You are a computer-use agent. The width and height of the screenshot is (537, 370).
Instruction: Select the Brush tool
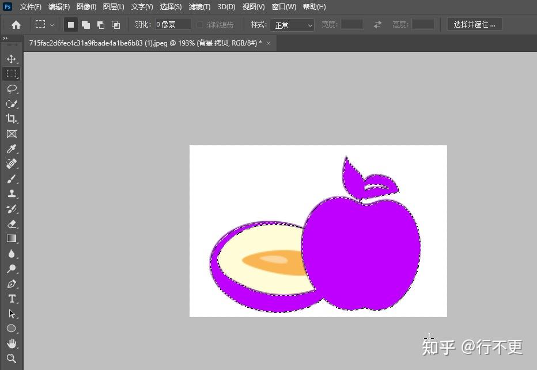(x=12, y=179)
